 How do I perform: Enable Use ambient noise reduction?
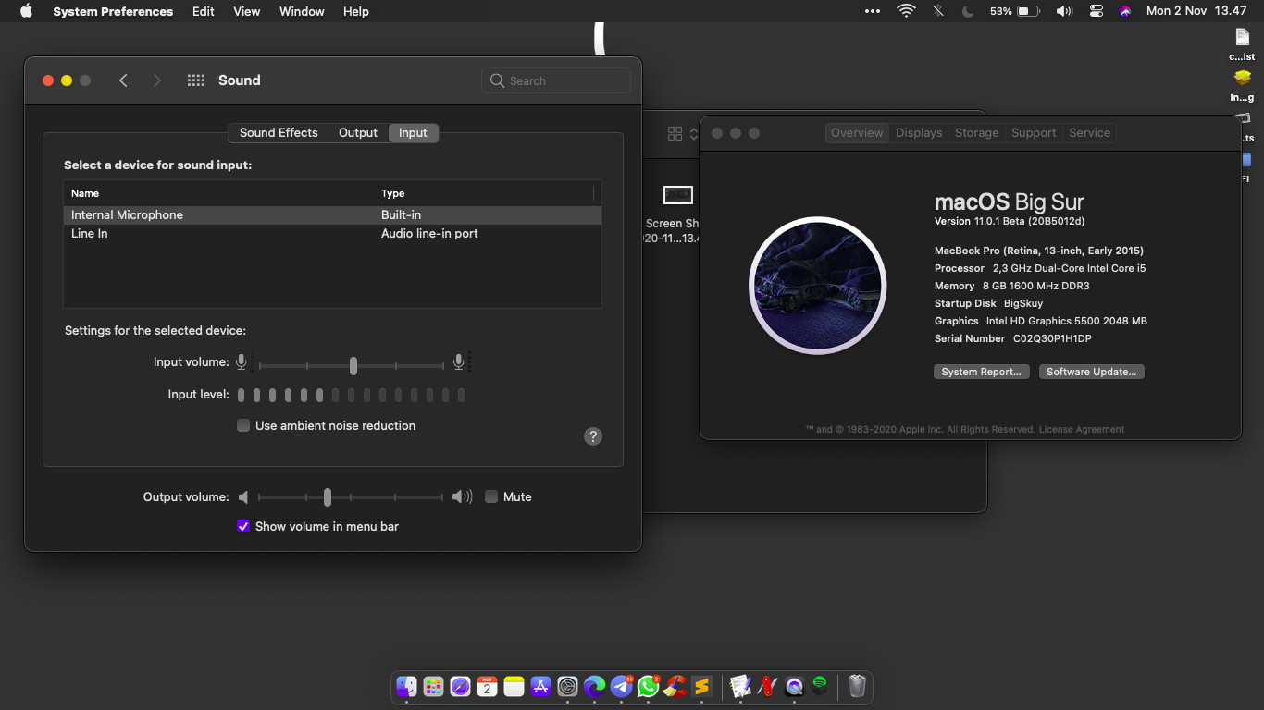pyautogui.click(x=242, y=425)
